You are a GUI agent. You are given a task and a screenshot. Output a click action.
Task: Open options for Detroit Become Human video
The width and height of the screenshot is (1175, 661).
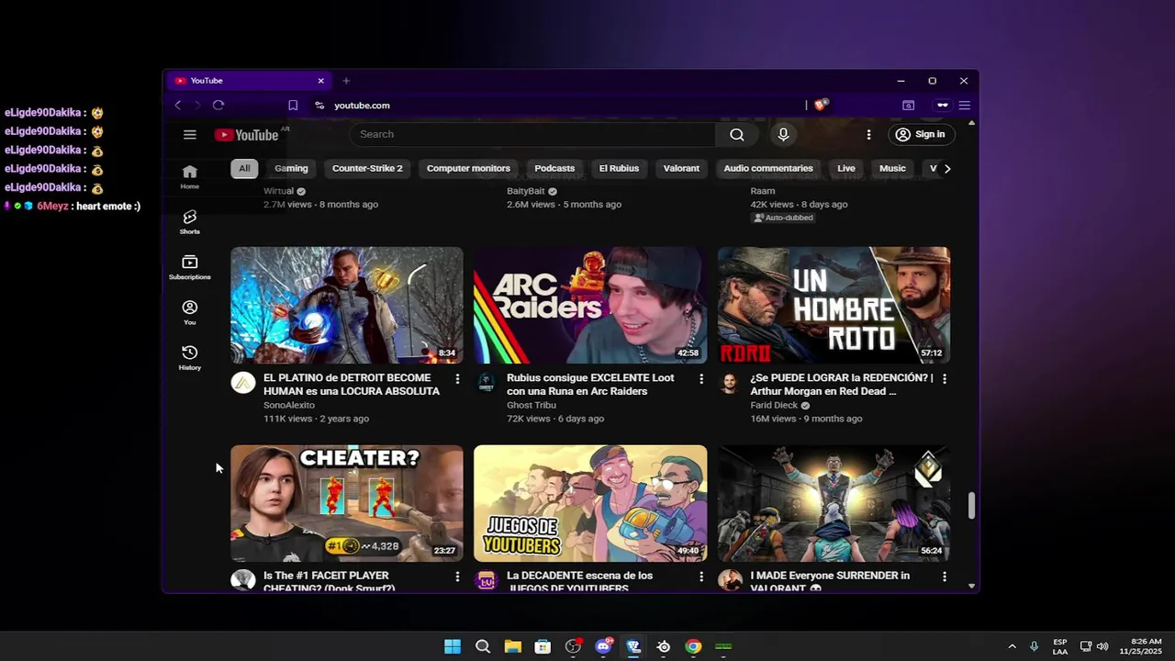457,379
